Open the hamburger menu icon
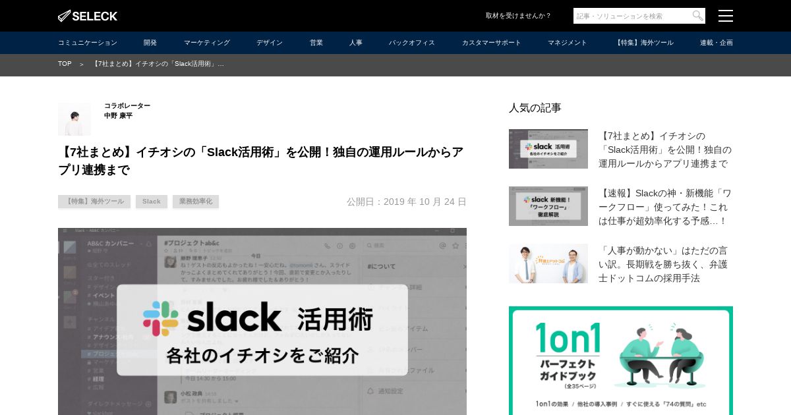 pos(725,16)
